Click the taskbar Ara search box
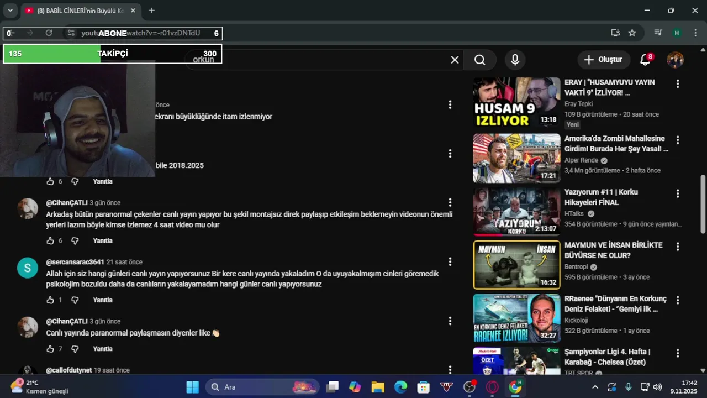 262,387
